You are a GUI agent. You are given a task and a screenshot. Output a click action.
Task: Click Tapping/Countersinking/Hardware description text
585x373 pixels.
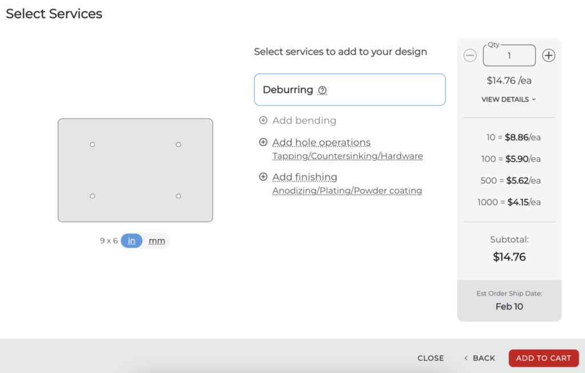click(x=347, y=156)
